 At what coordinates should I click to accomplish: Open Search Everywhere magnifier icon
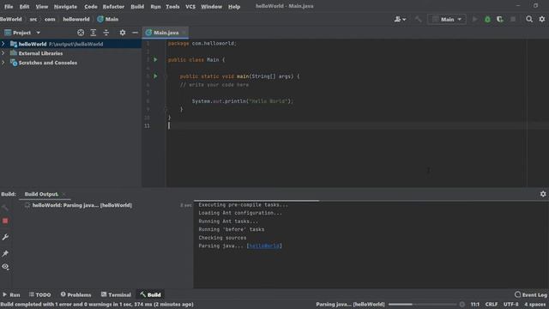(x=529, y=19)
